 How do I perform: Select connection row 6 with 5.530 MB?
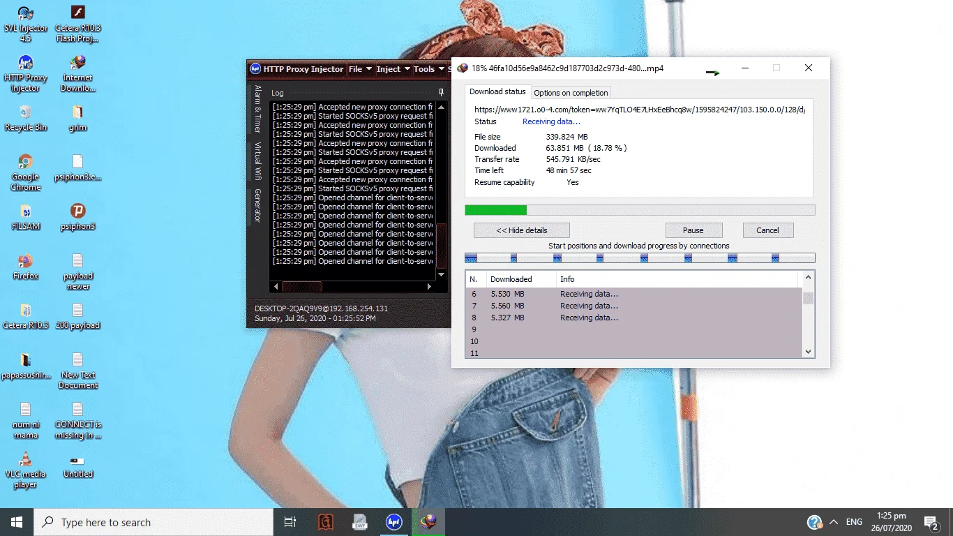(633, 294)
